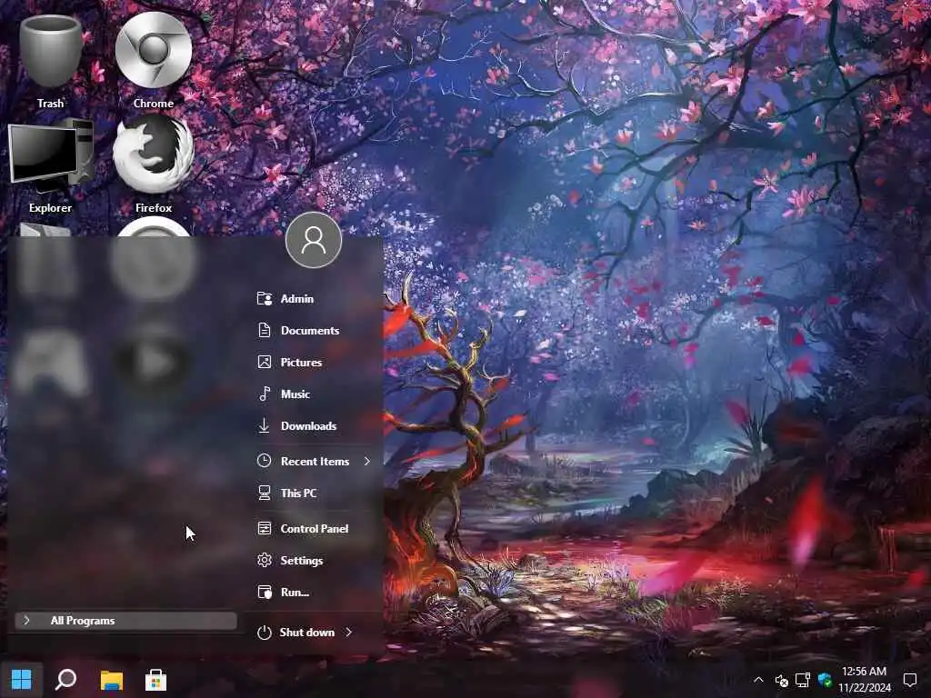Open the Explorer computer desktop icon
The width and height of the screenshot is (931, 698).
click(x=51, y=165)
